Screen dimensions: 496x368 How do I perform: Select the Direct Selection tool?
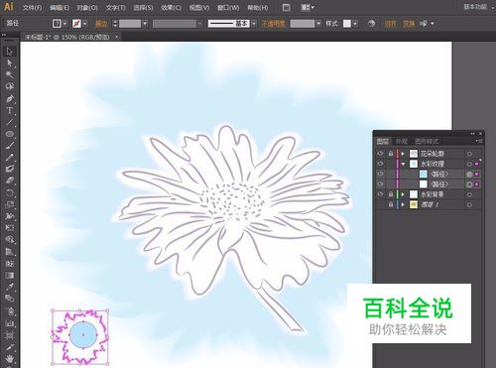[x=10, y=63]
